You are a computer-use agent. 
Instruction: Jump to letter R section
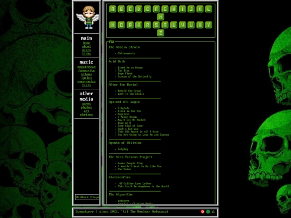148,25
